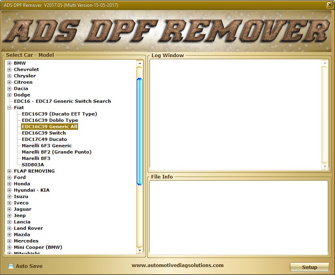Expand the Mini Cooper (BMW) node
Image resolution: width=335 pixels, height=275 pixels.
(x=9, y=247)
